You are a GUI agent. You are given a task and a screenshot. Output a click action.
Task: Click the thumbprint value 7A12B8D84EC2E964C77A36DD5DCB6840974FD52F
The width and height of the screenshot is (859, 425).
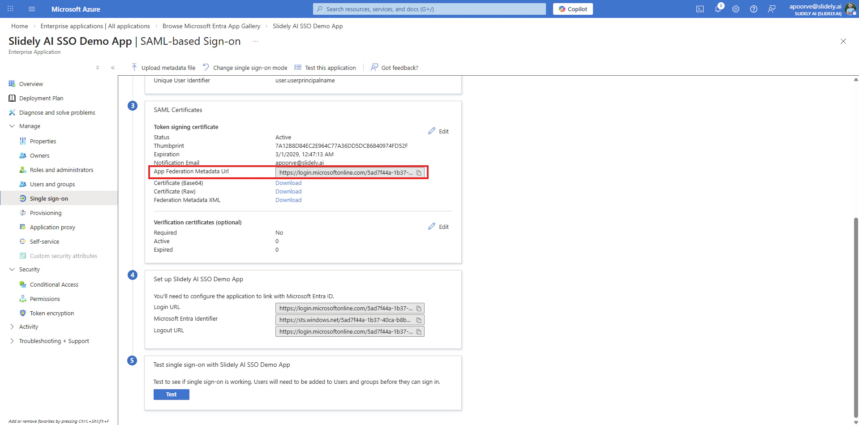point(341,146)
